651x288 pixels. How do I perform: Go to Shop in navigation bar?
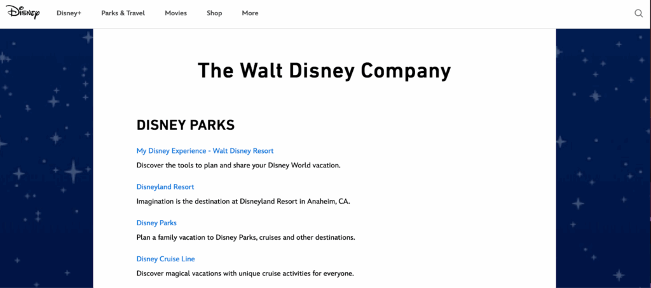pos(214,13)
